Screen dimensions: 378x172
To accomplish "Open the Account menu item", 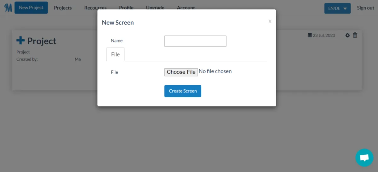I will [x=186, y=8].
